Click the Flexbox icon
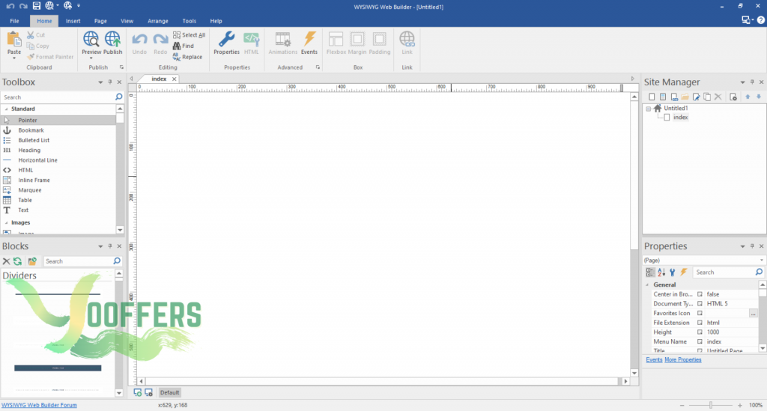767x411 pixels. (x=336, y=39)
